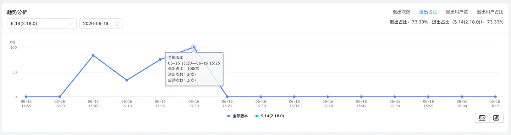Click the data point at 06-16 15:30
The image size is (511, 135).
tap(260, 96)
